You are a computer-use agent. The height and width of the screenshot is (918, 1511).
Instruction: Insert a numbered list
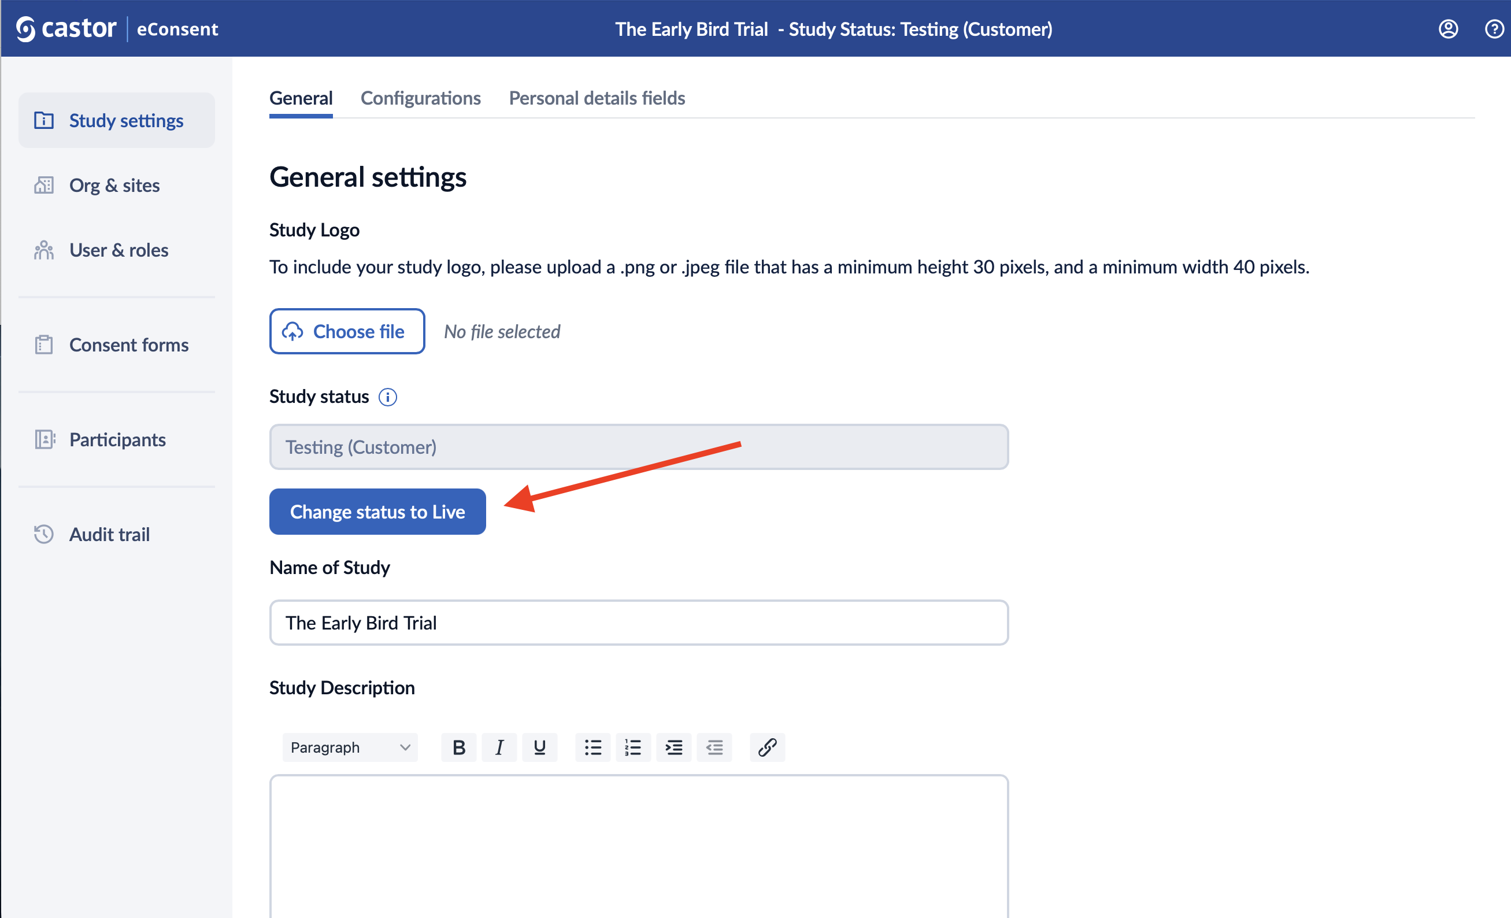pos(633,747)
